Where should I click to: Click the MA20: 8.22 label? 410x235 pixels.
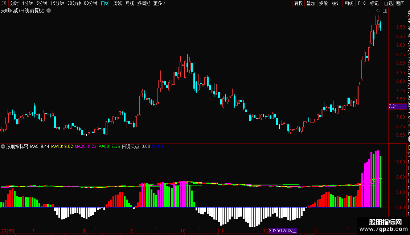[86, 146]
